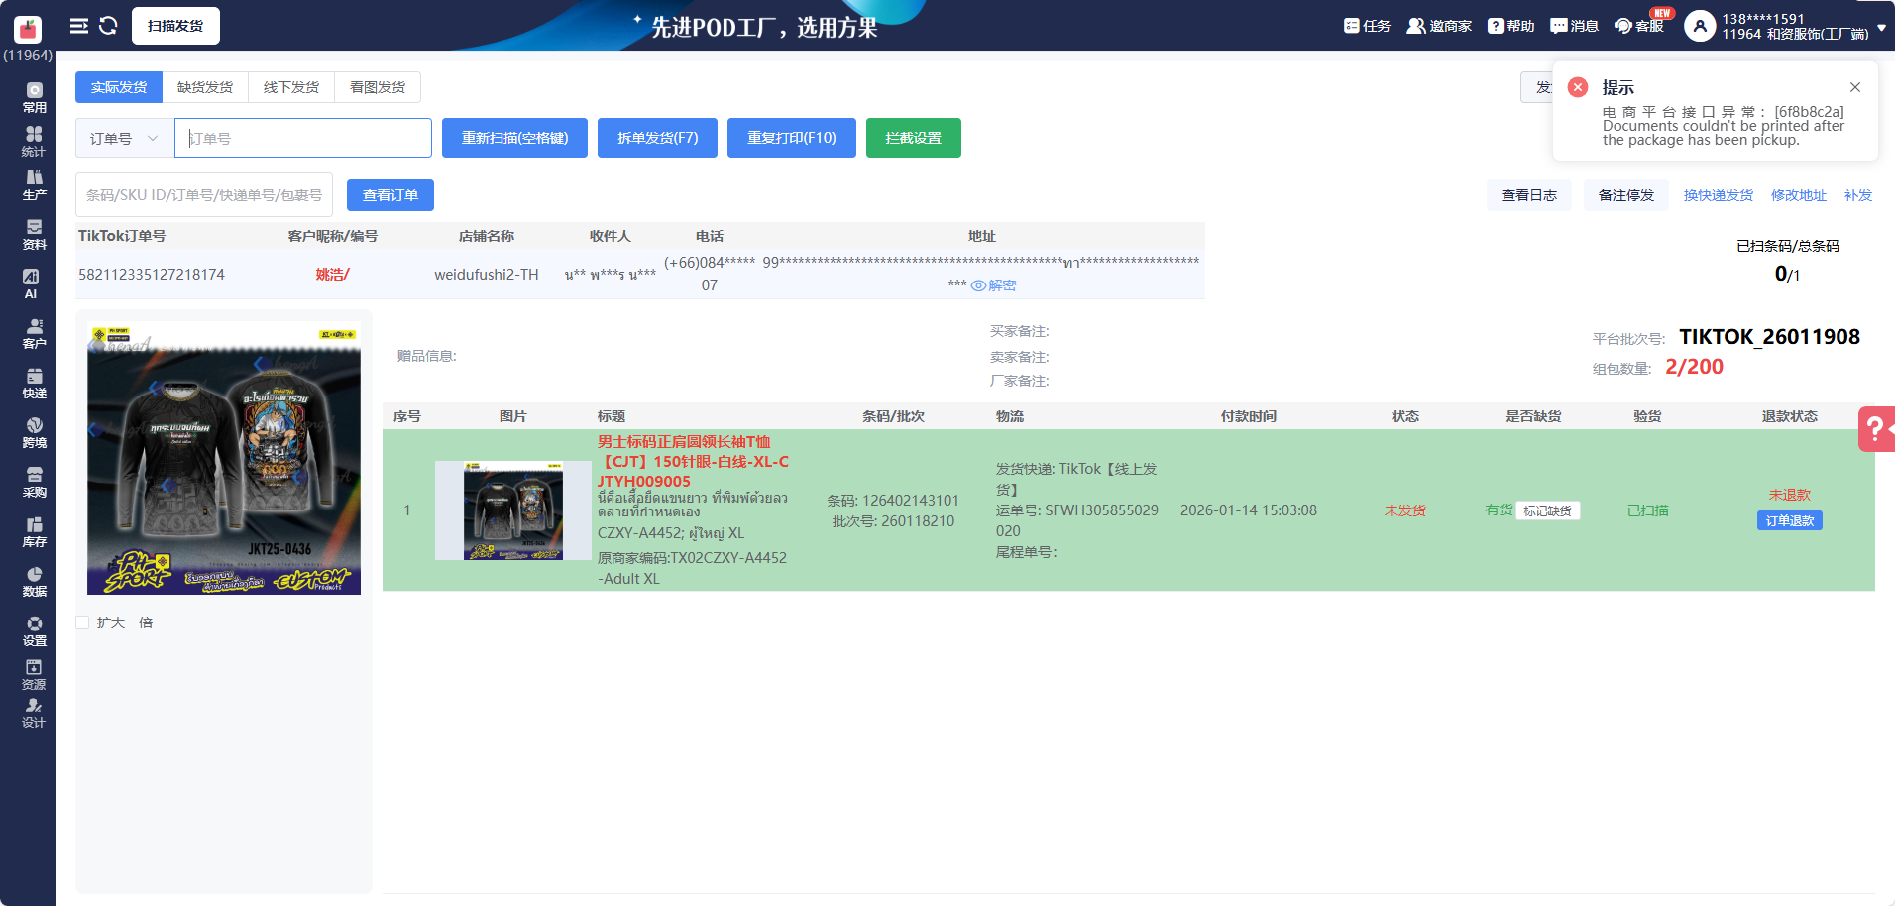Click the product thumbnail in row 1
1895x906 pixels.
click(x=513, y=510)
